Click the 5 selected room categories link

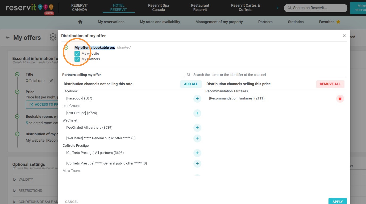click(x=42, y=123)
